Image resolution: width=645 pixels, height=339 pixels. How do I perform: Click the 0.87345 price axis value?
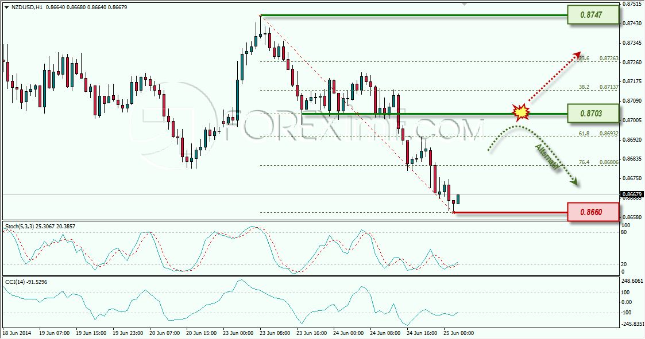click(633, 43)
